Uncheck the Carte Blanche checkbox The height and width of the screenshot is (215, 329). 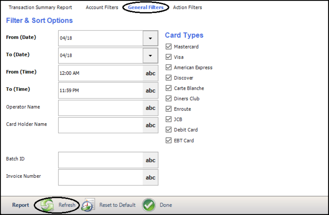click(x=169, y=88)
